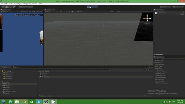Select the Texture folder

pos(7,93)
